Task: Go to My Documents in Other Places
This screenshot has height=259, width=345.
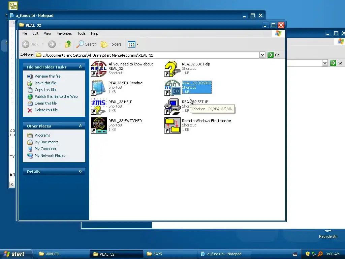Action: click(46, 142)
